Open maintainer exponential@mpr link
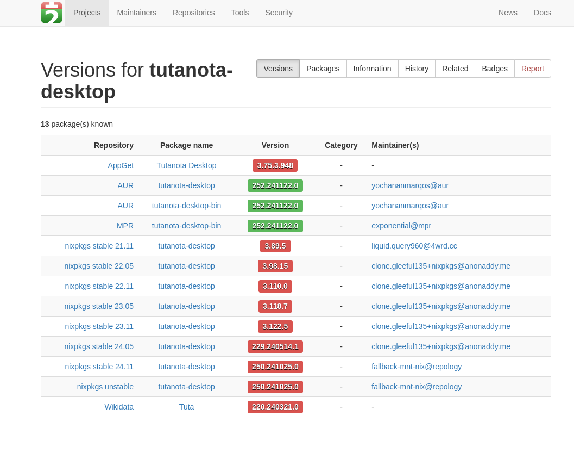The width and height of the screenshot is (574, 459). pos(401,226)
